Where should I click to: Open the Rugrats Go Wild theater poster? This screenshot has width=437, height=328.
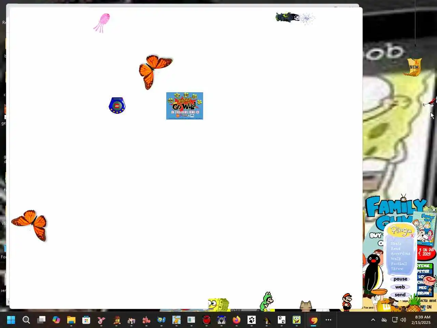(x=185, y=106)
